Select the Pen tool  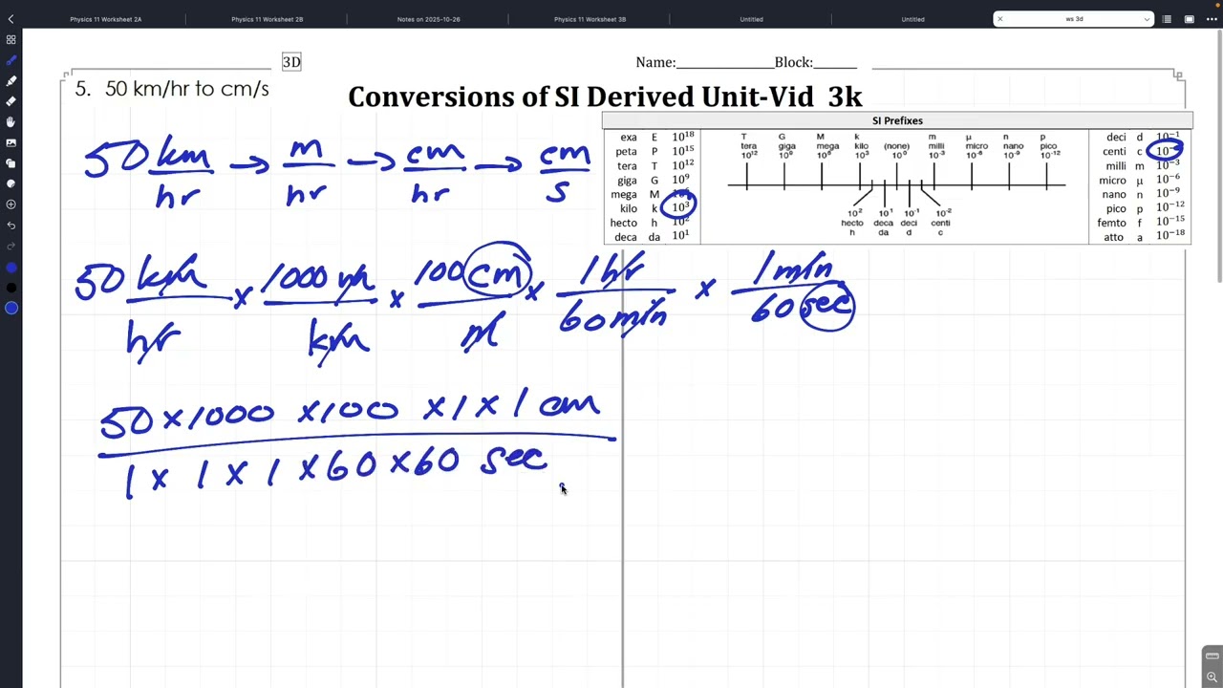(11, 60)
